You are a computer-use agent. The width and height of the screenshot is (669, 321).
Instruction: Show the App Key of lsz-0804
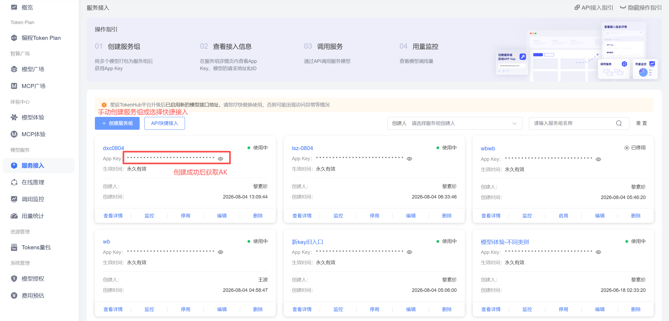pos(409,159)
